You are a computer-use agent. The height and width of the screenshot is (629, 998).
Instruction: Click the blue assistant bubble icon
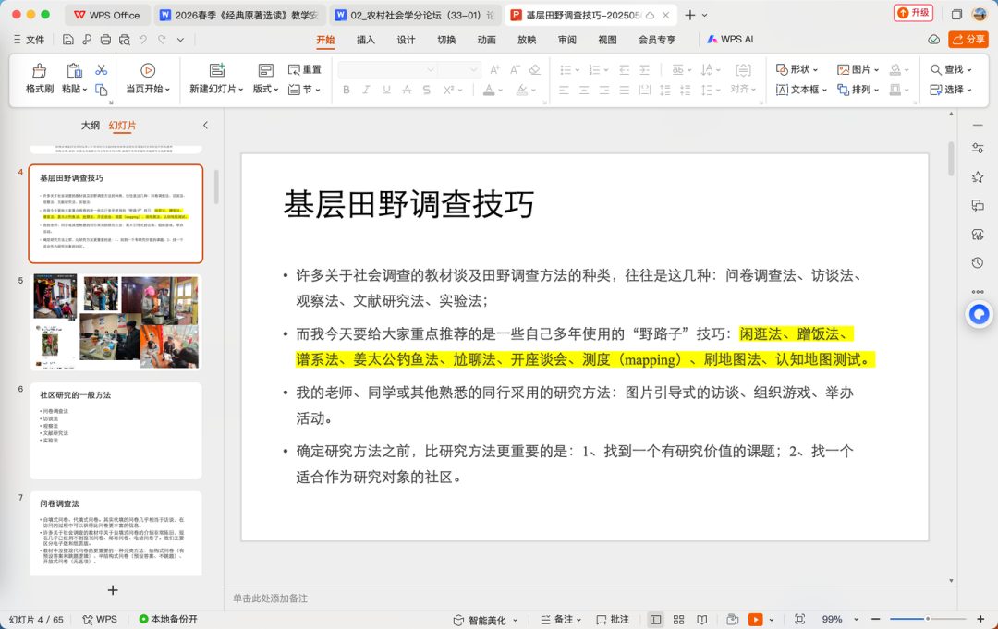coord(979,313)
